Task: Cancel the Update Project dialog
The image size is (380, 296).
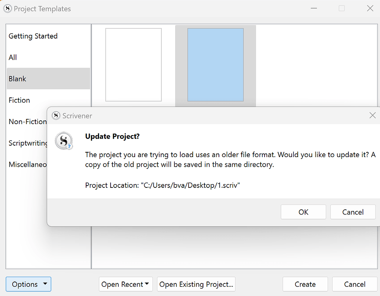Action: coord(353,212)
